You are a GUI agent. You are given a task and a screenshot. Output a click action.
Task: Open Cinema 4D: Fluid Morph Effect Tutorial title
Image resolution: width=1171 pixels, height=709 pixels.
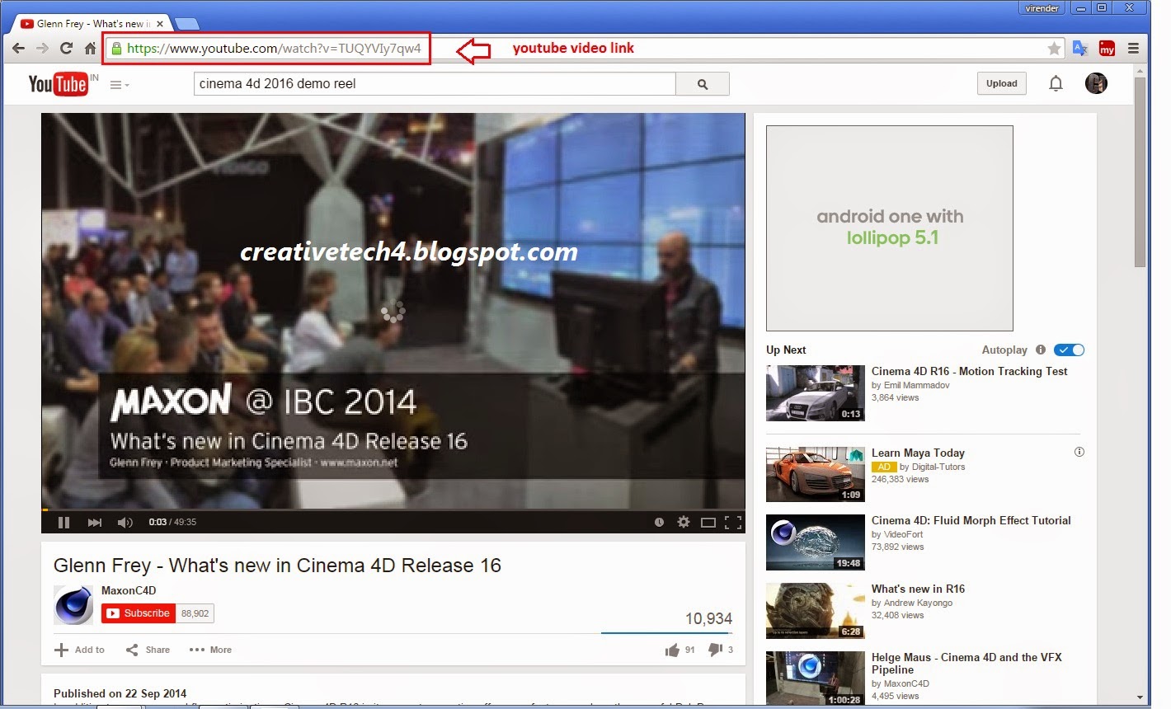pyautogui.click(x=971, y=520)
